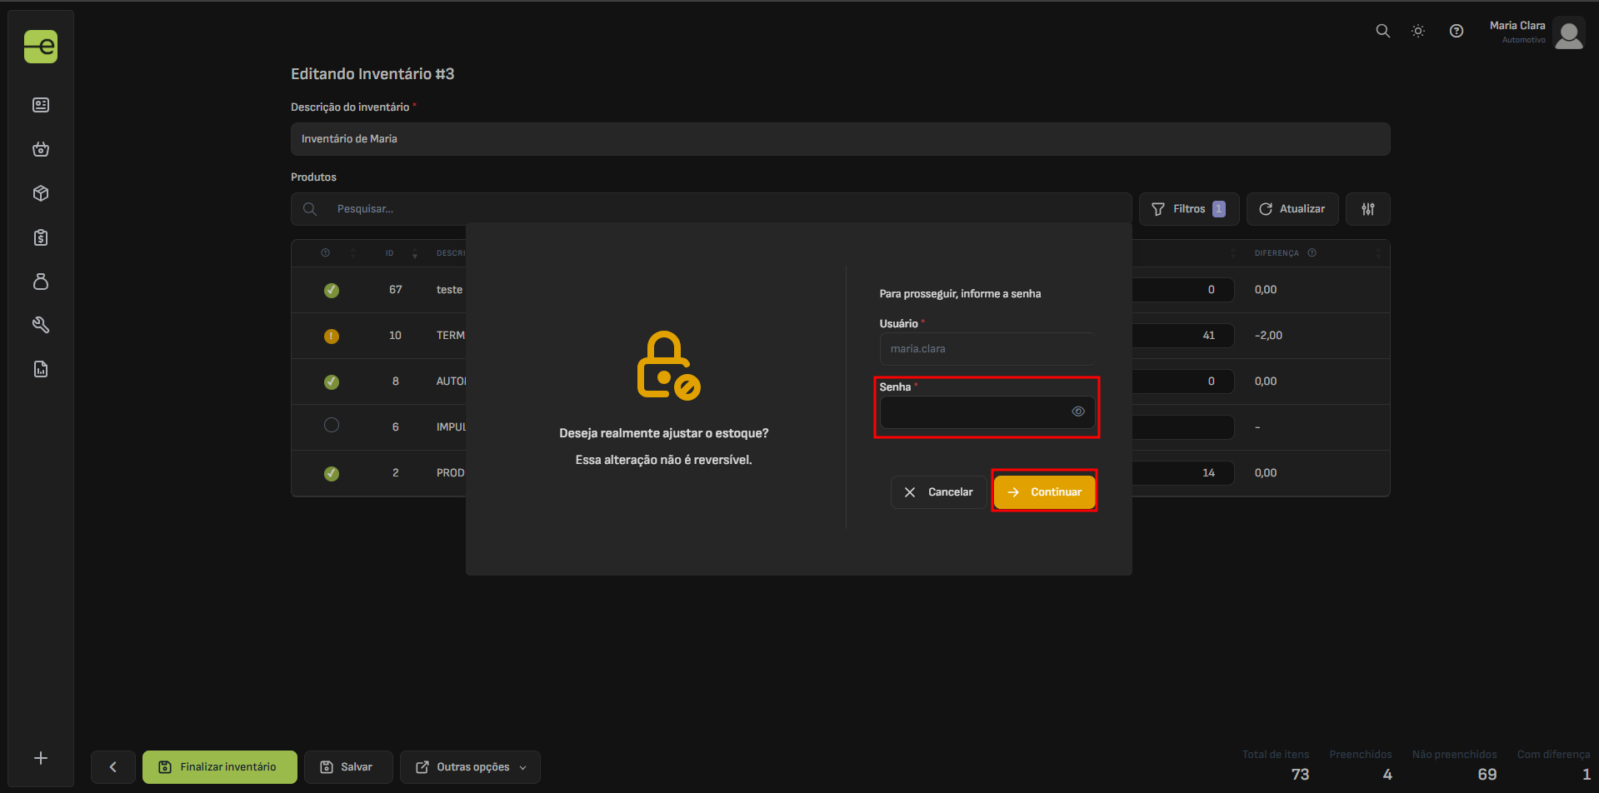Open the Filtros filter panel
The width and height of the screenshot is (1599, 793).
click(1188, 209)
